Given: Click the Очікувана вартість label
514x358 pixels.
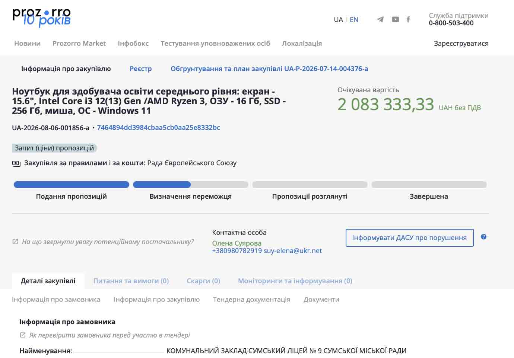Looking at the screenshot, I should click(368, 90).
